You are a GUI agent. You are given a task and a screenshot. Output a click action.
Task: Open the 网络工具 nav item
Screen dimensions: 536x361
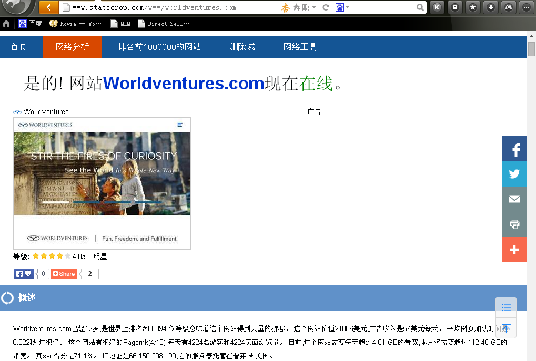300,47
